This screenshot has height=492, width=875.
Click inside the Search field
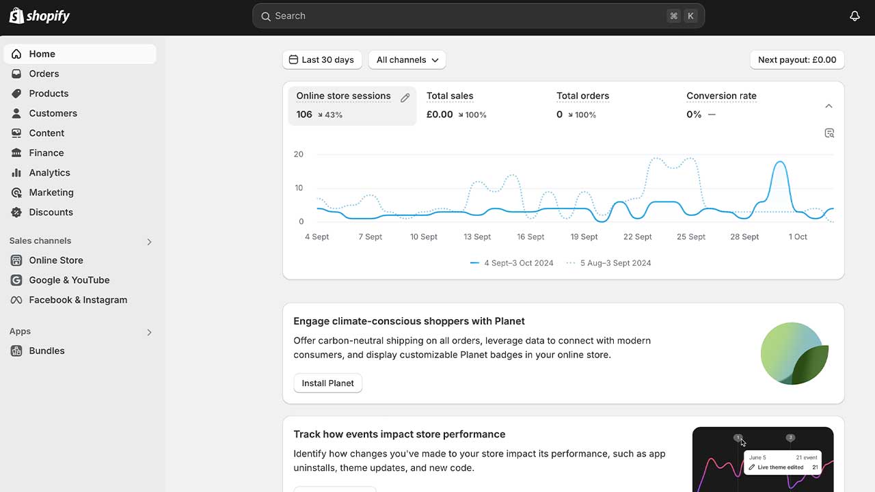[x=479, y=15]
